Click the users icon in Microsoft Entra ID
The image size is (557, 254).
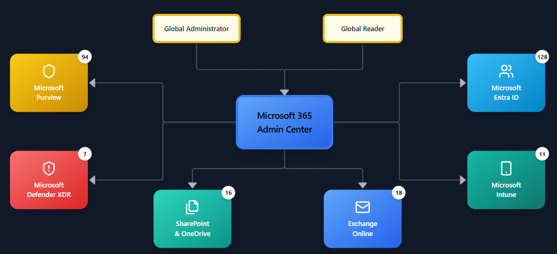[x=506, y=71]
